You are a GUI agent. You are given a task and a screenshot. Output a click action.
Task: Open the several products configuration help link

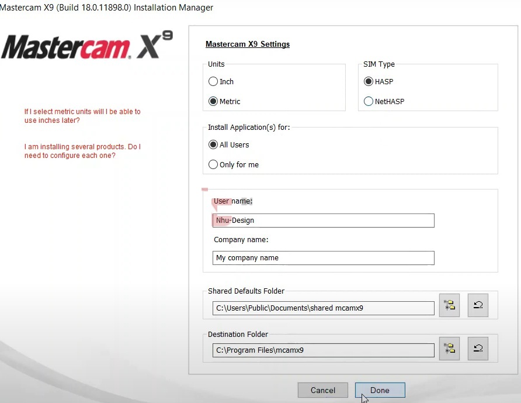point(82,151)
